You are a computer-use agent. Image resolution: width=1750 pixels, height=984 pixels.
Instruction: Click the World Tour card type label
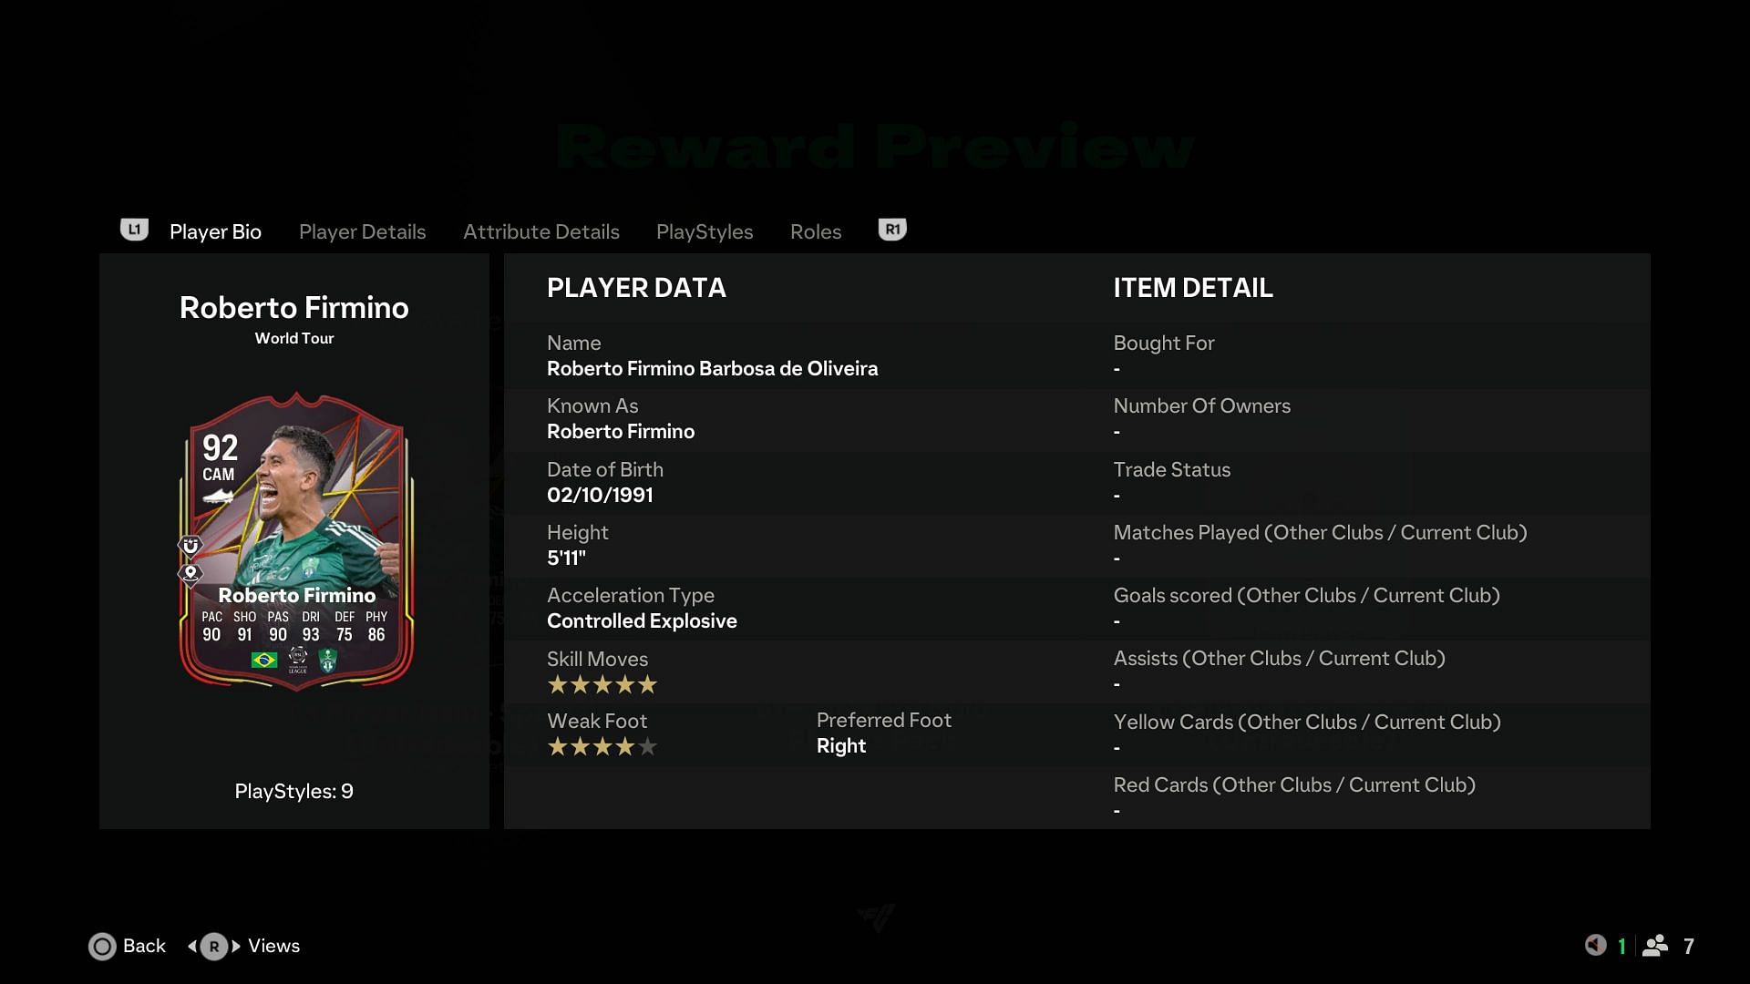point(293,338)
